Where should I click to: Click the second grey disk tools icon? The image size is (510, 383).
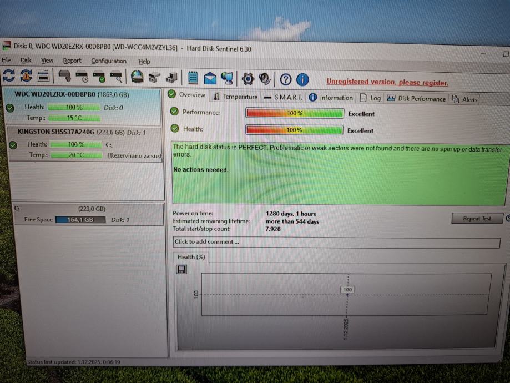coord(171,78)
